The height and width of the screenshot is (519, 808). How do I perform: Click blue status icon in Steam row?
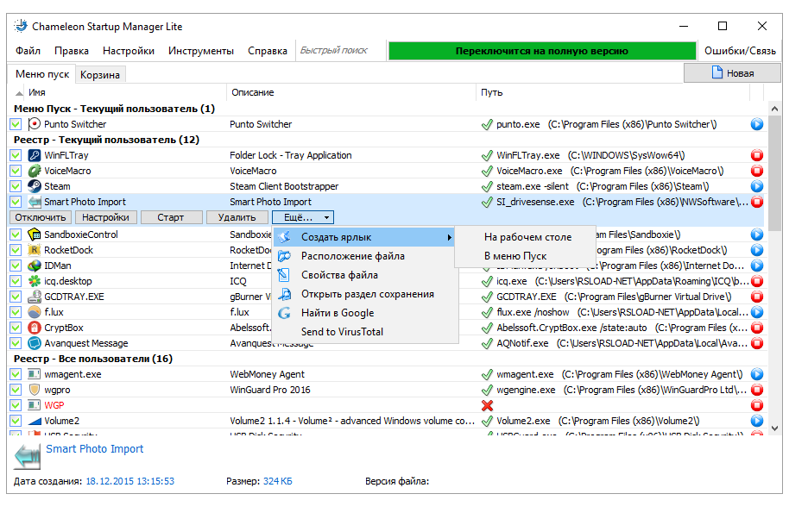pos(756,186)
